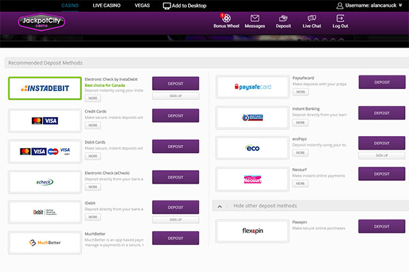Select the Neosurf logo tile
This screenshot has height=272, width=409.
tap(252, 180)
